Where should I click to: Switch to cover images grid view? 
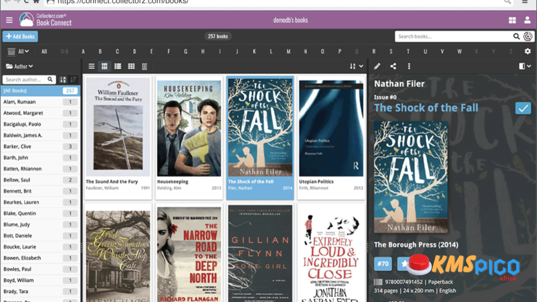[104, 66]
